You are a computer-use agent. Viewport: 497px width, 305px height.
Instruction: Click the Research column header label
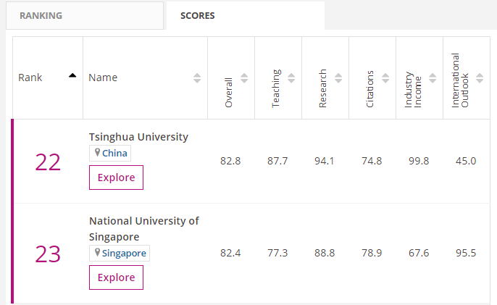point(322,88)
